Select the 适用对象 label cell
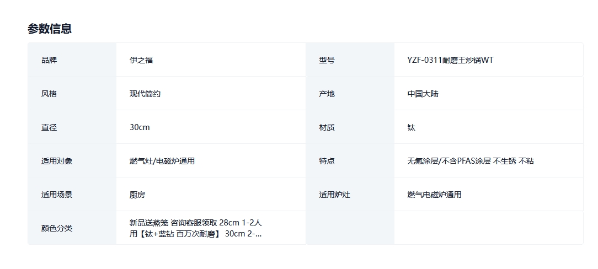The width and height of the screenshot is (598, 269). pos(72,160)
